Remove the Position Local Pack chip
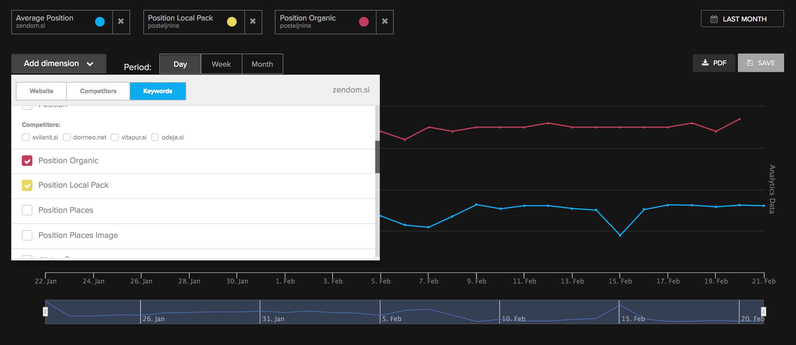 pos(253,21)
